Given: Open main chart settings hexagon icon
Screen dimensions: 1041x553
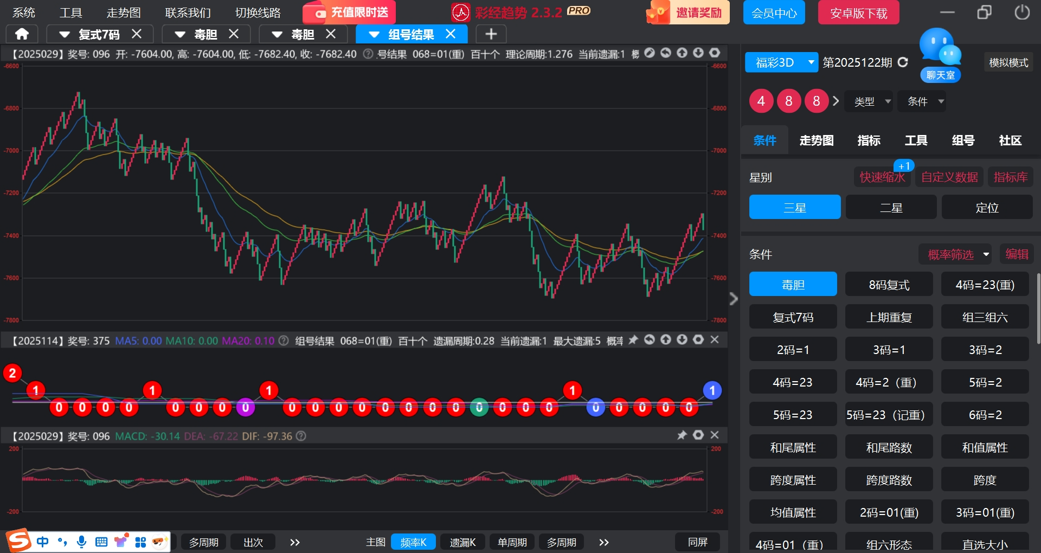Looking at the screenshot, I should tap(715, 53).
